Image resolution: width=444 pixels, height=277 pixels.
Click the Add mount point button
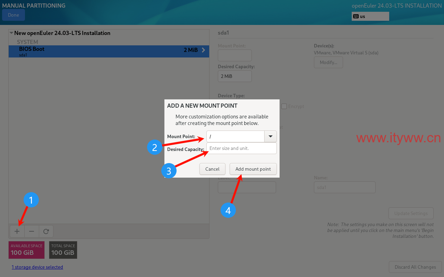[253, 169]
